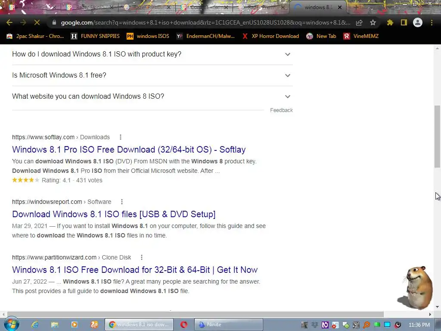Open options menu for the partitionwizard.com result
This screenshot has width=441, height=331.
pyautogui.click(x=141, y=257)
